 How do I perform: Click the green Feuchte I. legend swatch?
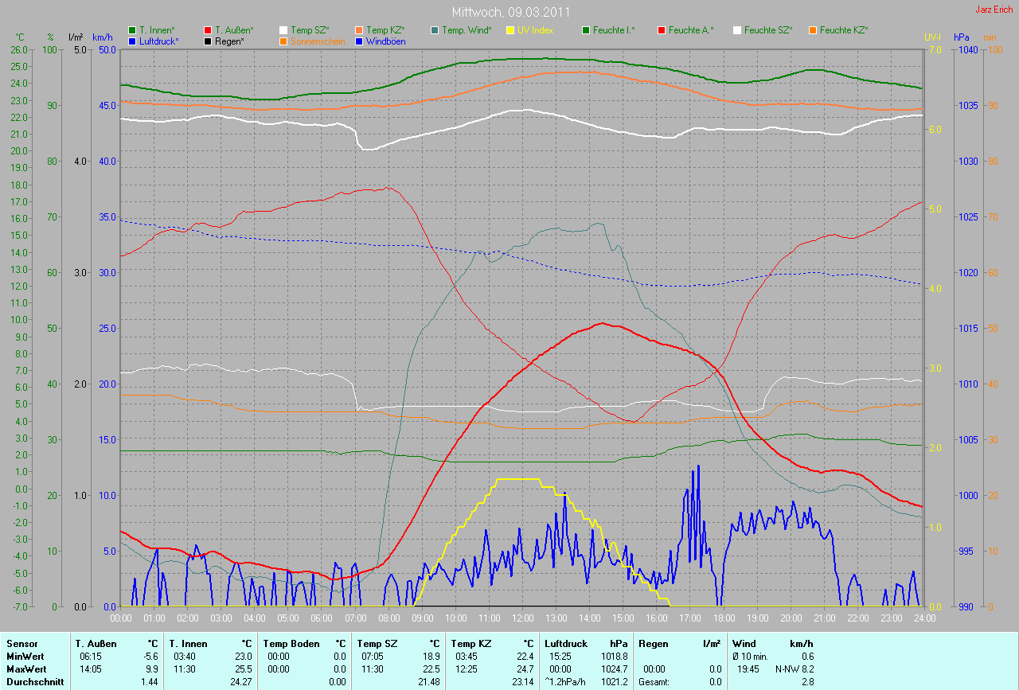click(x=586, y=30)
